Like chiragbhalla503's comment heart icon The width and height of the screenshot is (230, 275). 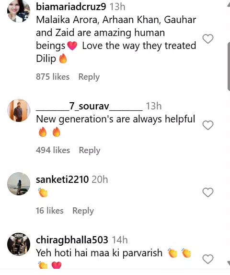(x=208, y=259)
